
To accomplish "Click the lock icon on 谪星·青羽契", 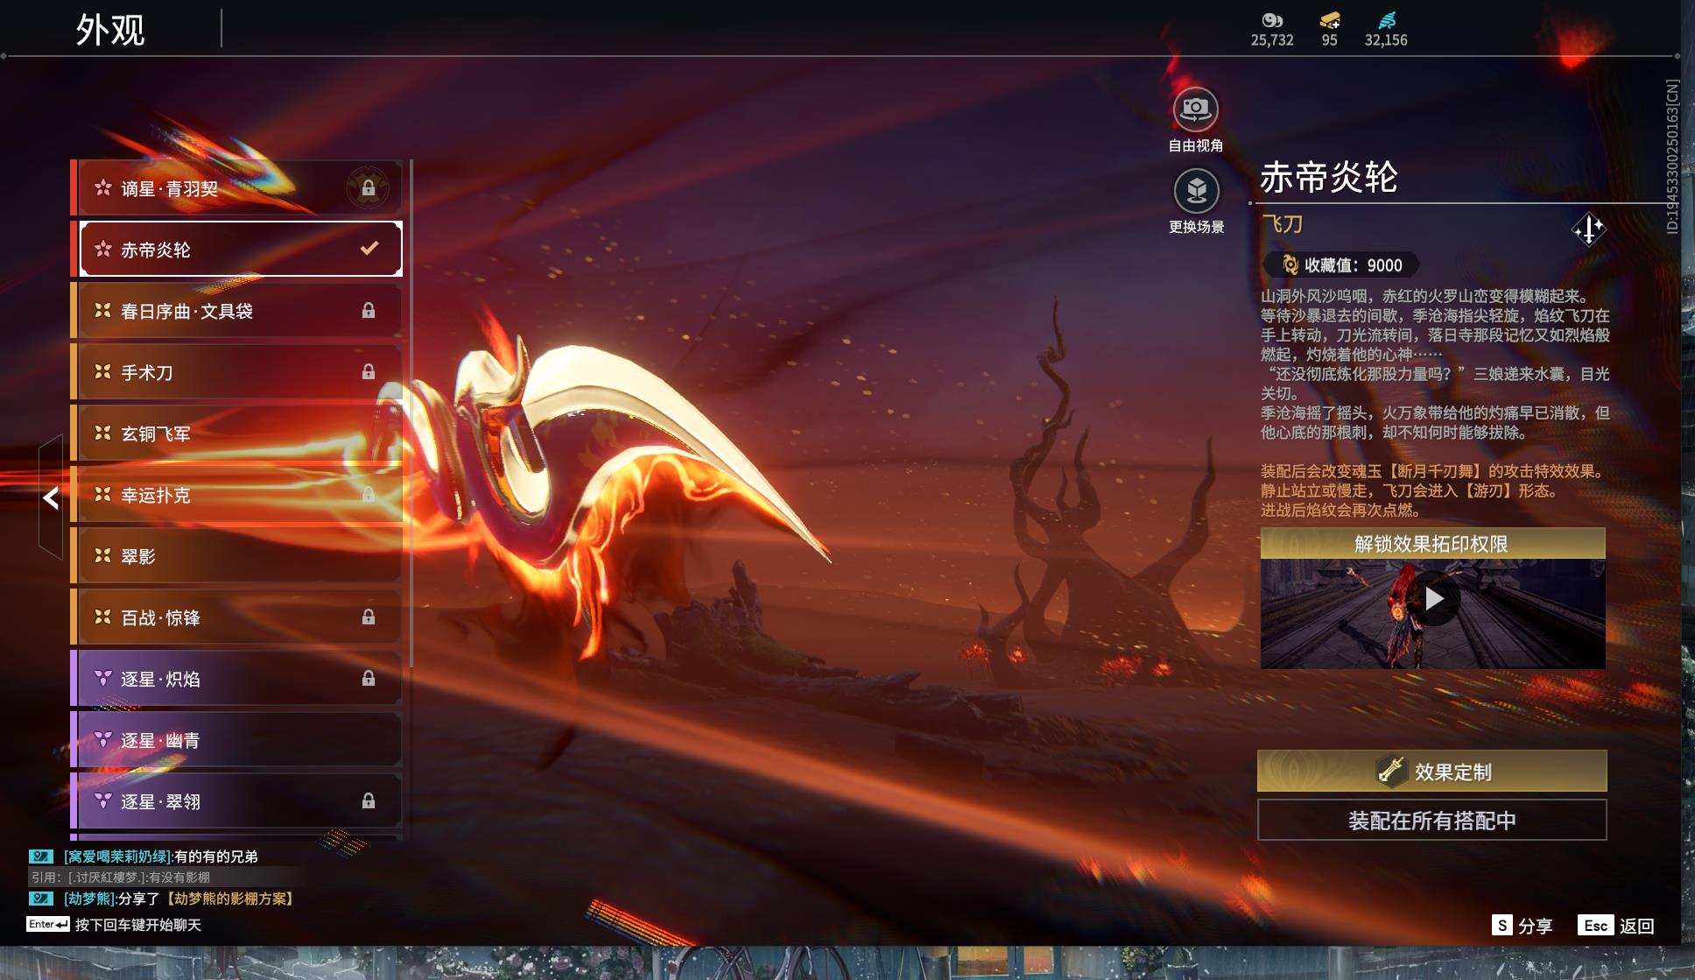I will click(x=369, y=188).
